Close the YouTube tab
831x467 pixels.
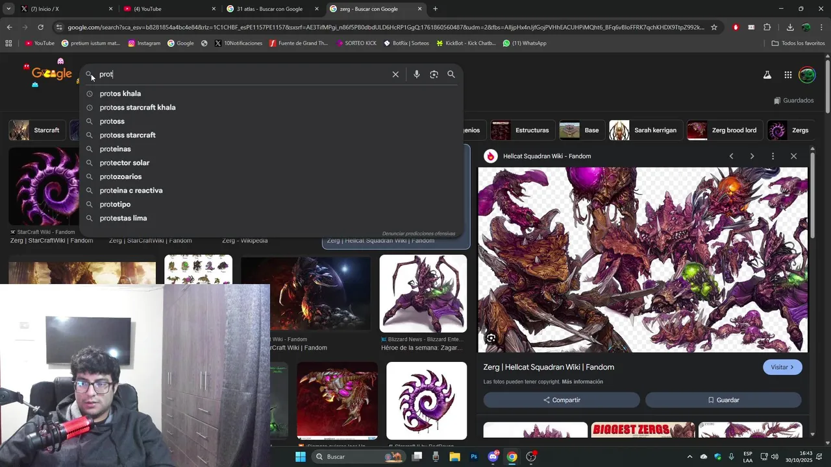[x=214, y=9]
